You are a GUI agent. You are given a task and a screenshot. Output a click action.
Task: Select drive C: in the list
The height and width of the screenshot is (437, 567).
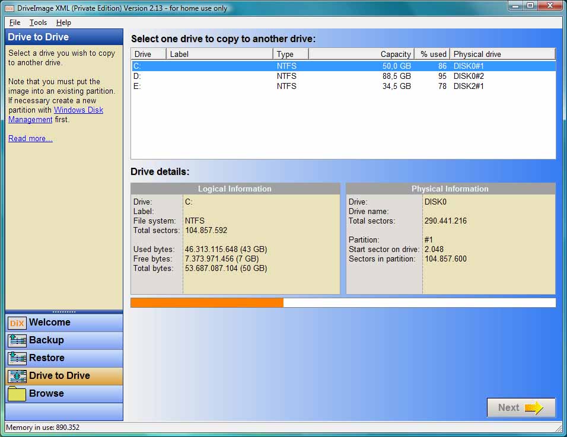tap(343, 66)
